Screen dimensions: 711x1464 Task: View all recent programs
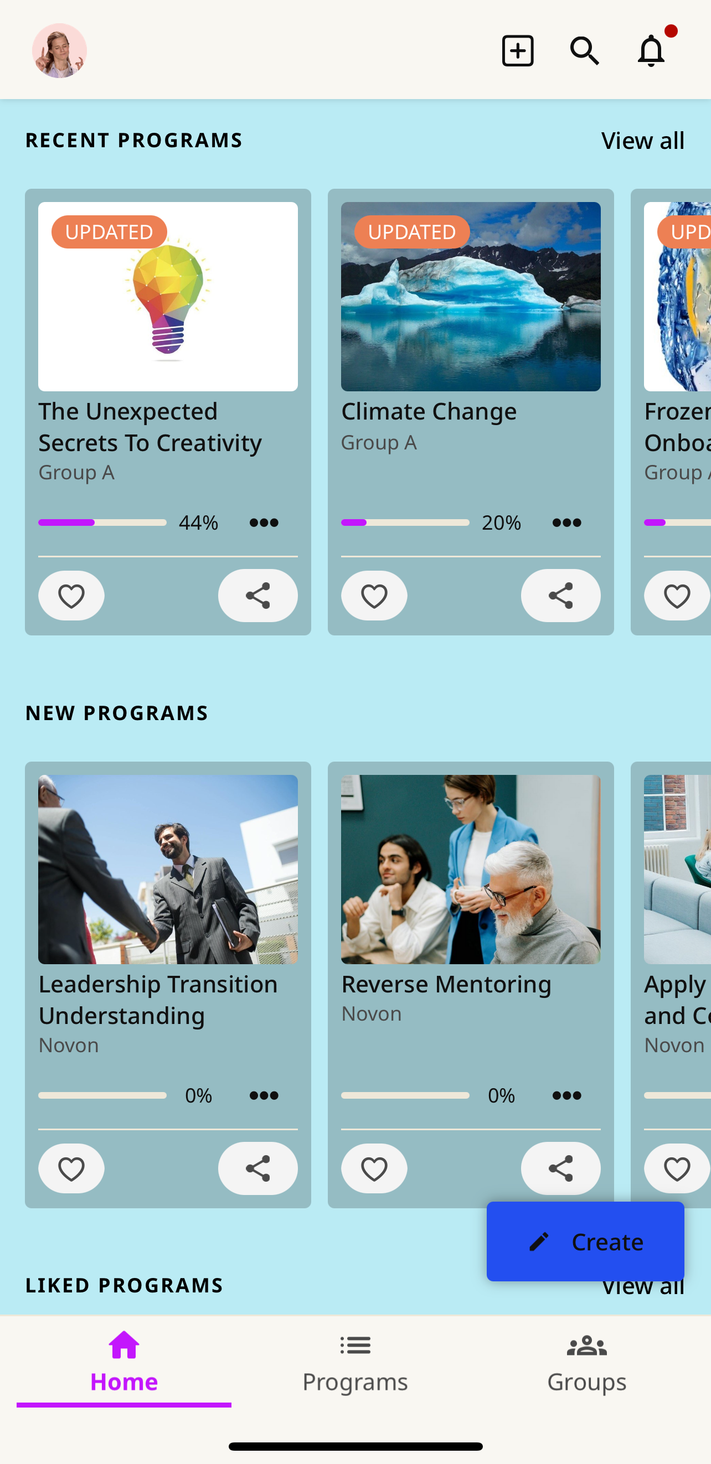(x=643, y=141)
